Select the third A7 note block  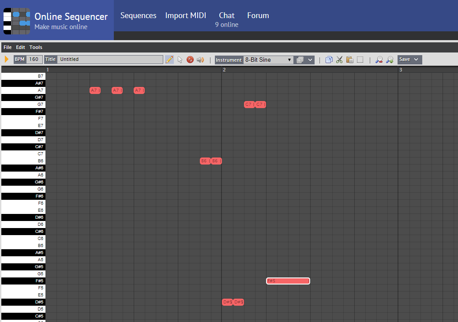click(139, 90)
